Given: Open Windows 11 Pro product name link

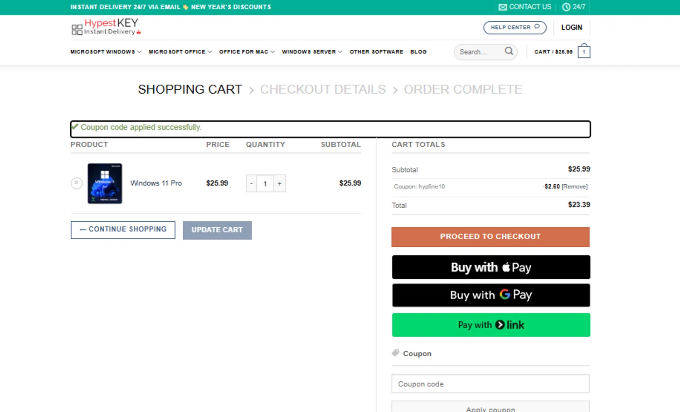Looking at the screenshot, I should pos(156,183).
